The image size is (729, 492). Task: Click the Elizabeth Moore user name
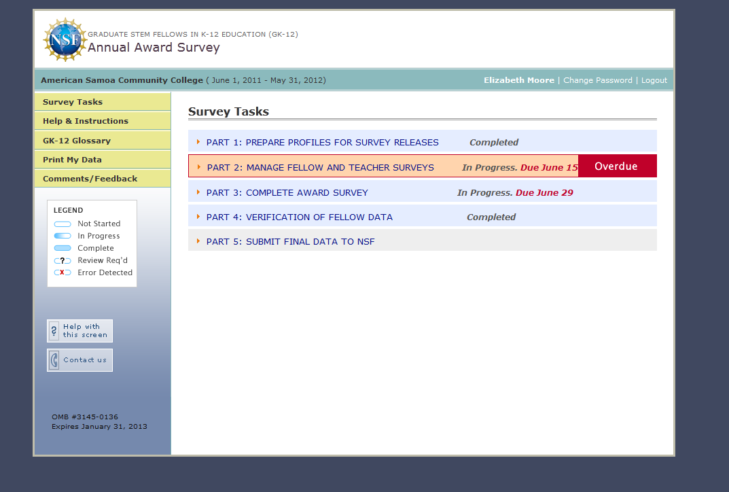(x=519, y=80)
